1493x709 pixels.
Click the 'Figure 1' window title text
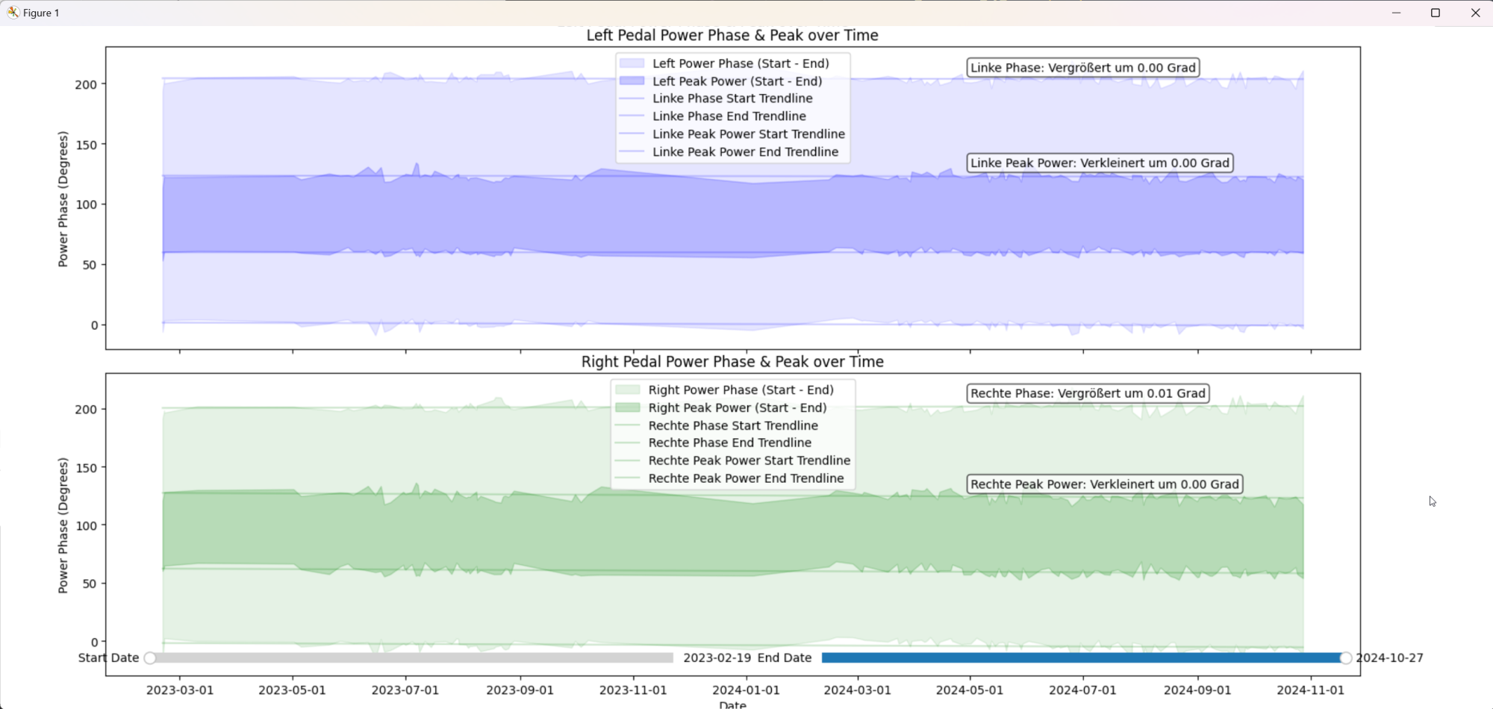coord(41,13)
